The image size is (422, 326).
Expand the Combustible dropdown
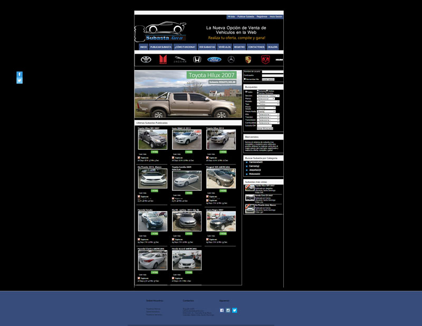pos(268,123)
